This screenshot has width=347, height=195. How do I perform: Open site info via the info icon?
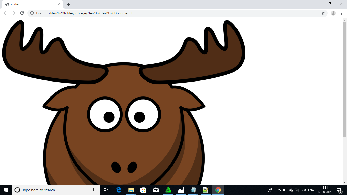click(32, 13)
